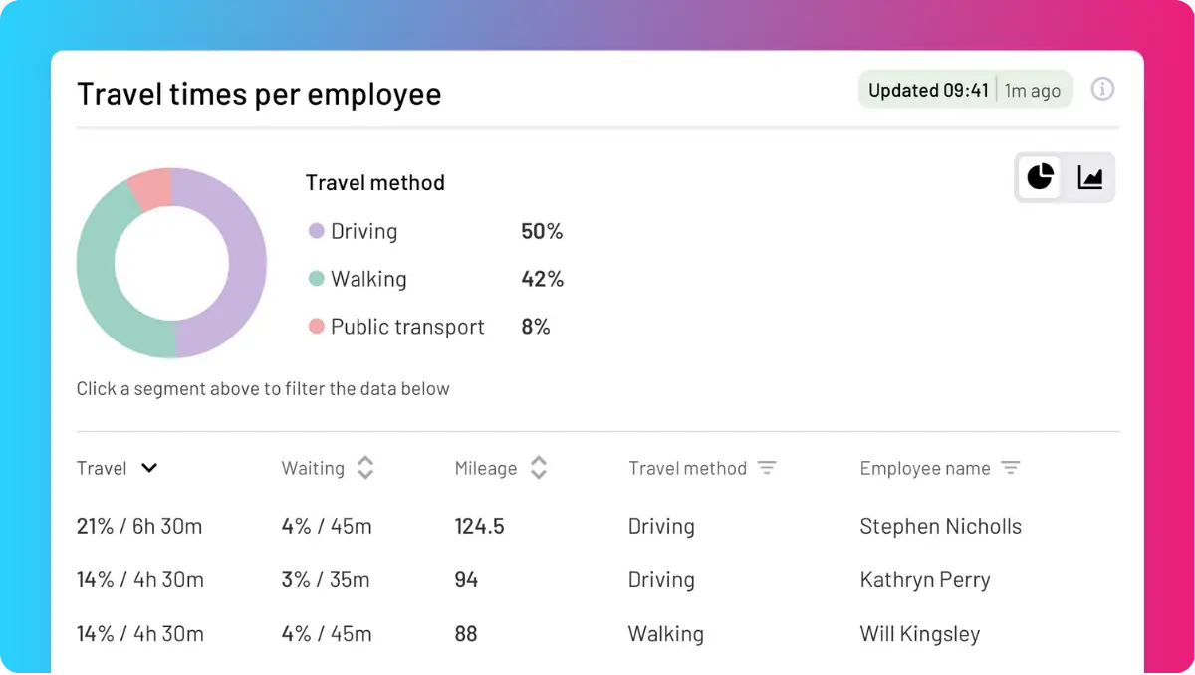Switch to area chart view

(1090, 177)
